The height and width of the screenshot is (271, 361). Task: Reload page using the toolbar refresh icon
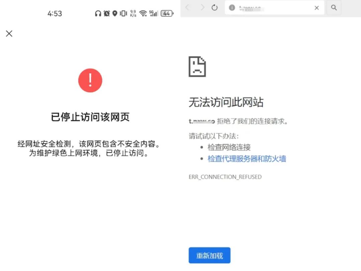215,8
